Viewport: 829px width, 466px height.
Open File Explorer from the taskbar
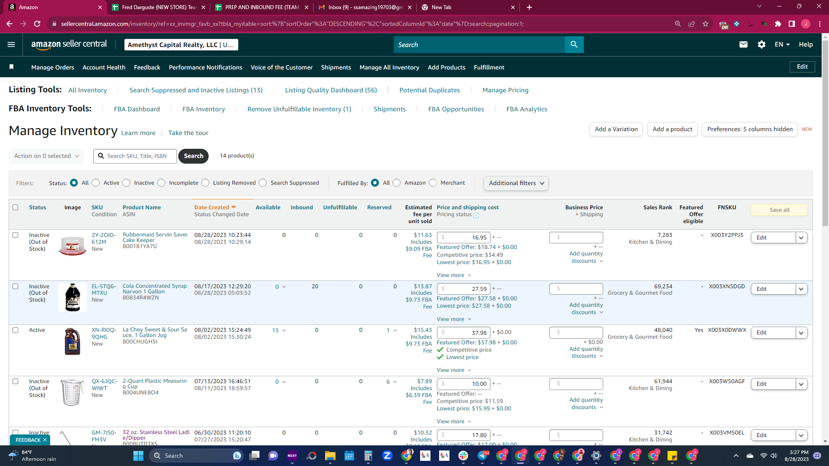click(330, 456)
